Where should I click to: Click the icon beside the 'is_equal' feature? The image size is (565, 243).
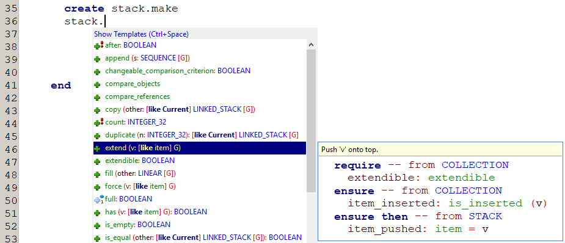click(x=97, y=238)
